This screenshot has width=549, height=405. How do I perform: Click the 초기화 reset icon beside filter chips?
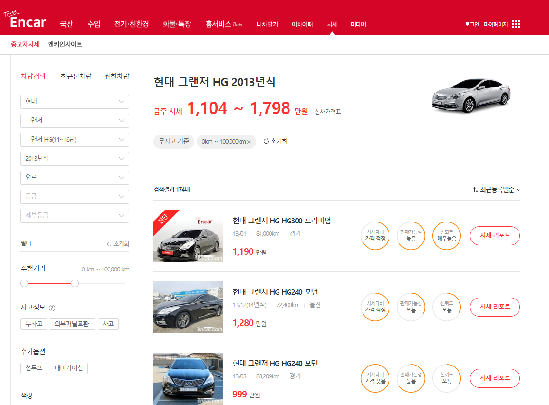pyautogui.click(x=266, y=141)
